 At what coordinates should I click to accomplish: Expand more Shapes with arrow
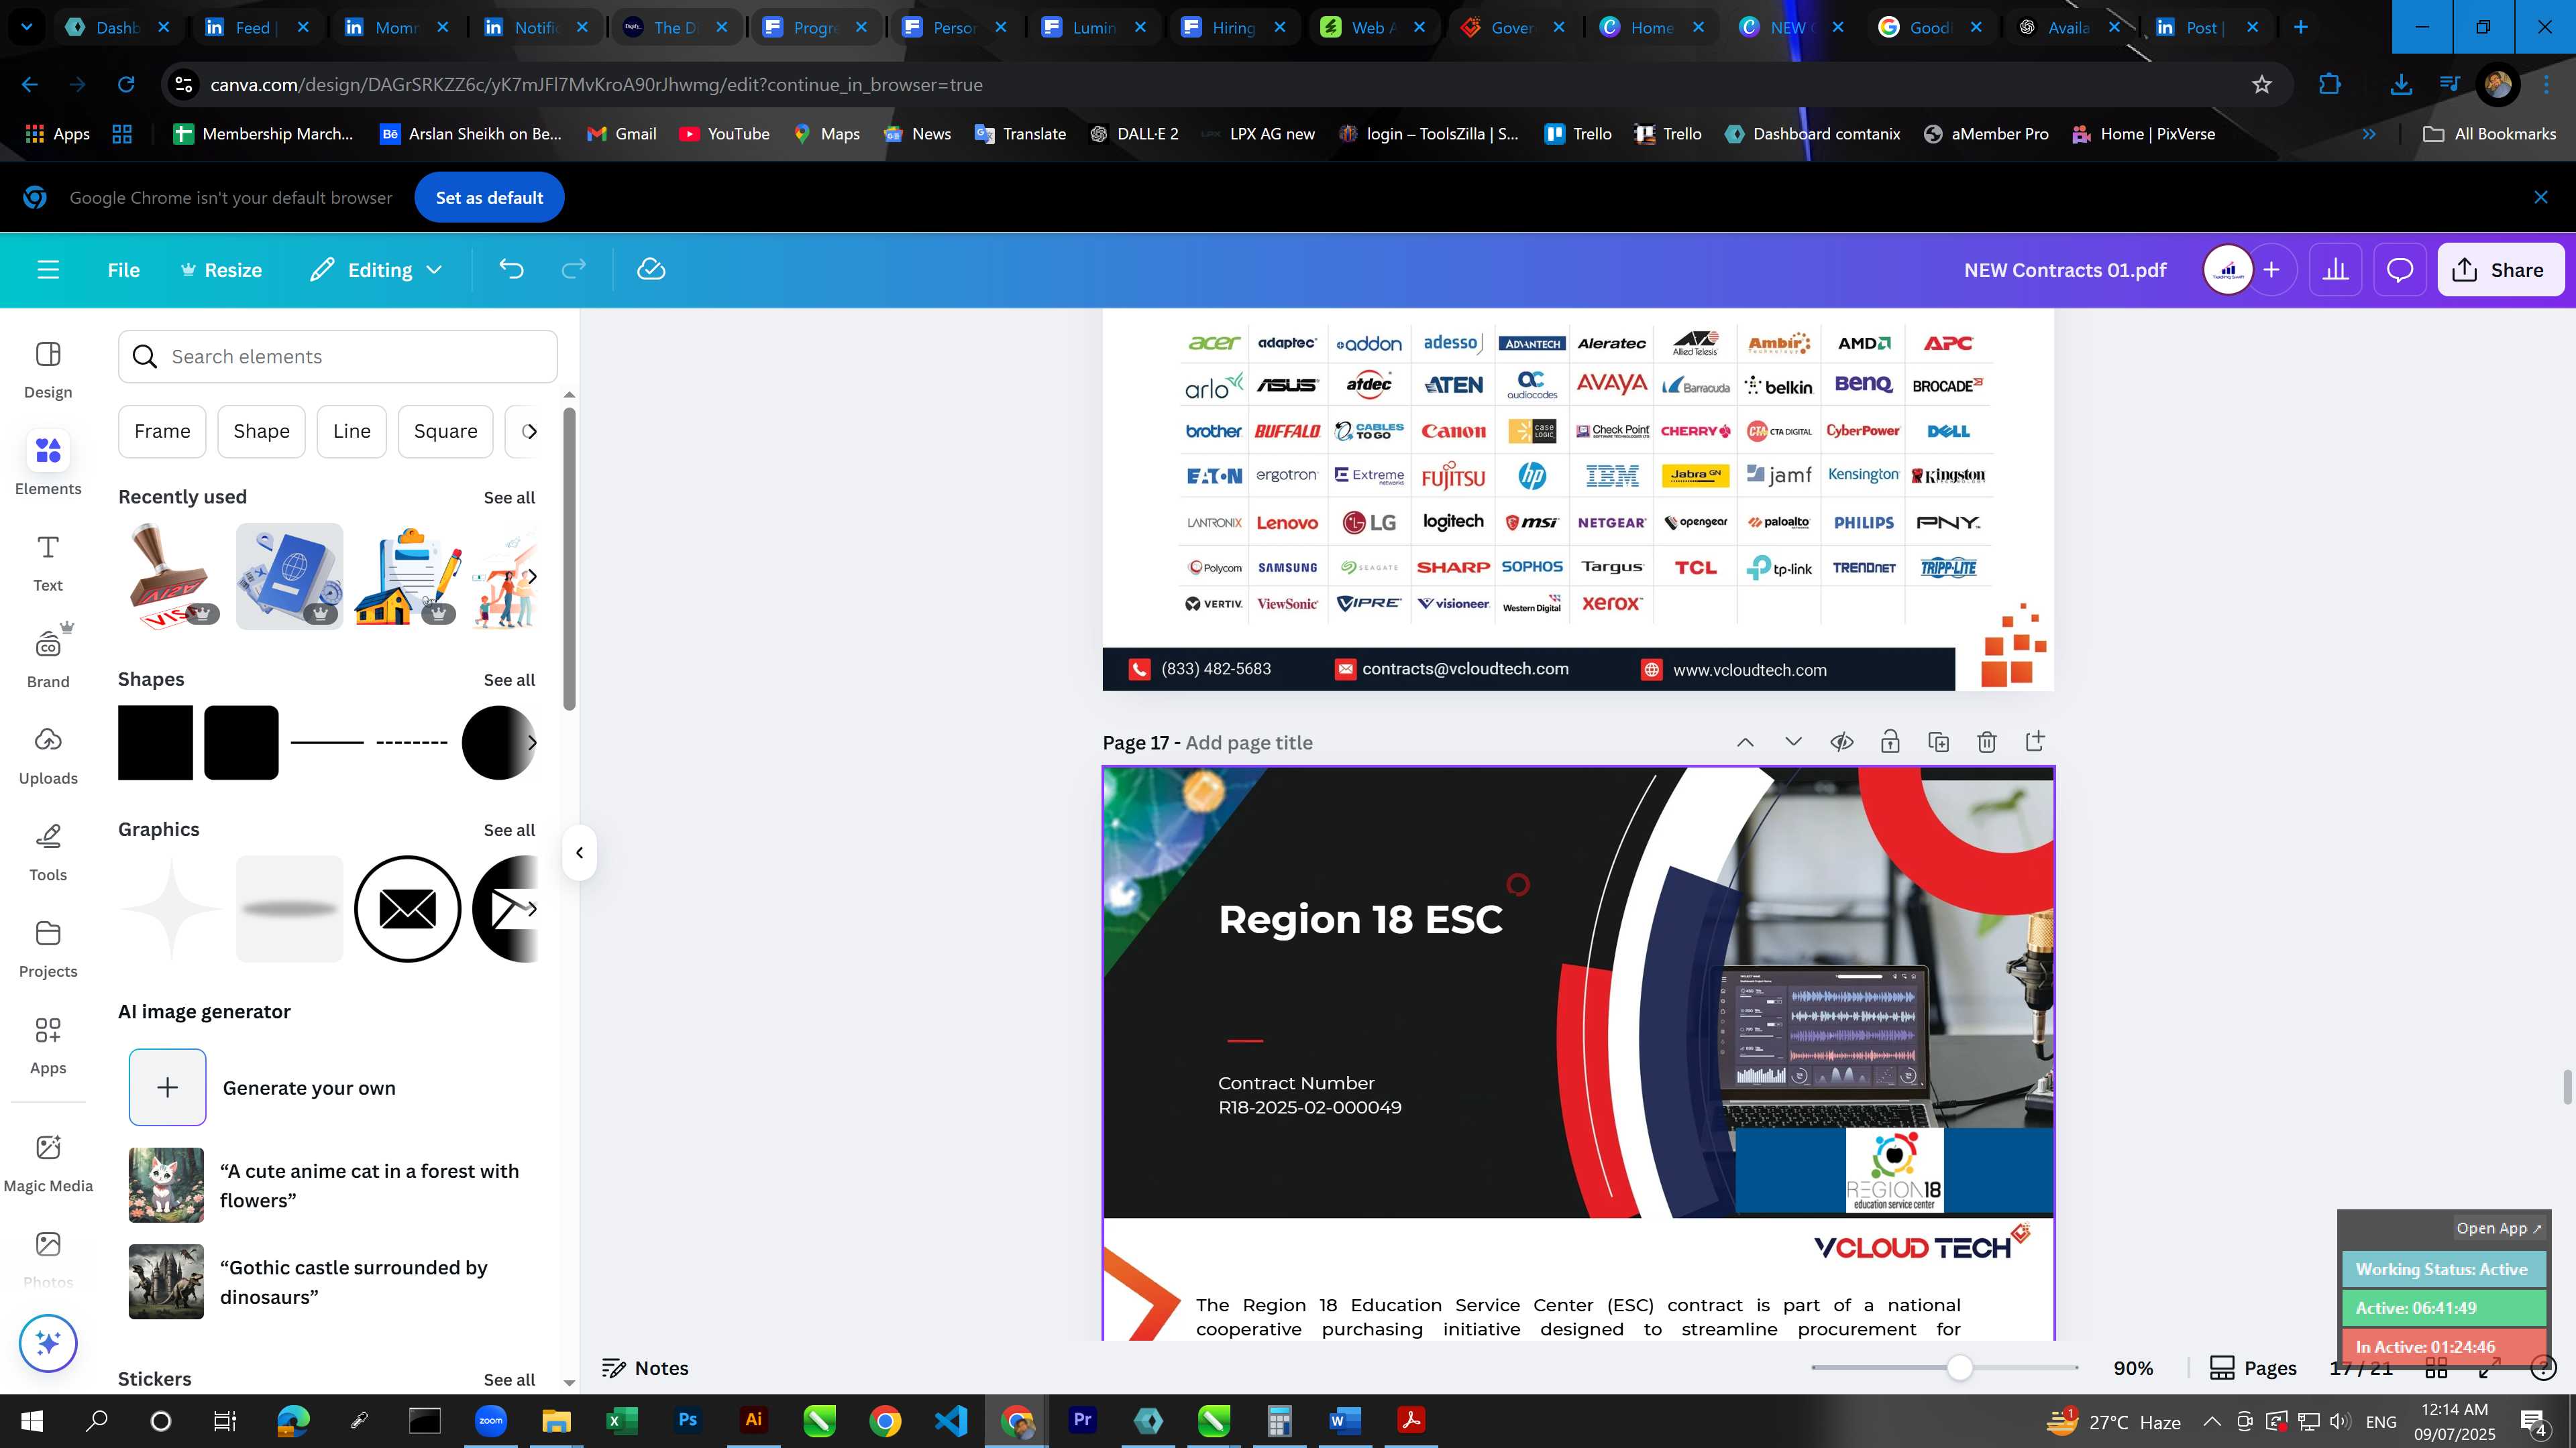532,743
